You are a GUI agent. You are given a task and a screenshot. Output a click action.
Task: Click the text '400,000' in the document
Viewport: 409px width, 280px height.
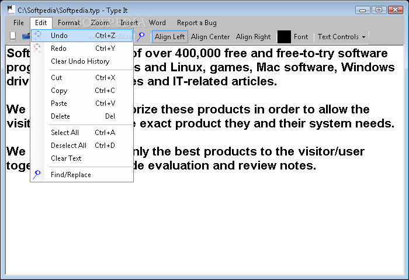point(198,53)
